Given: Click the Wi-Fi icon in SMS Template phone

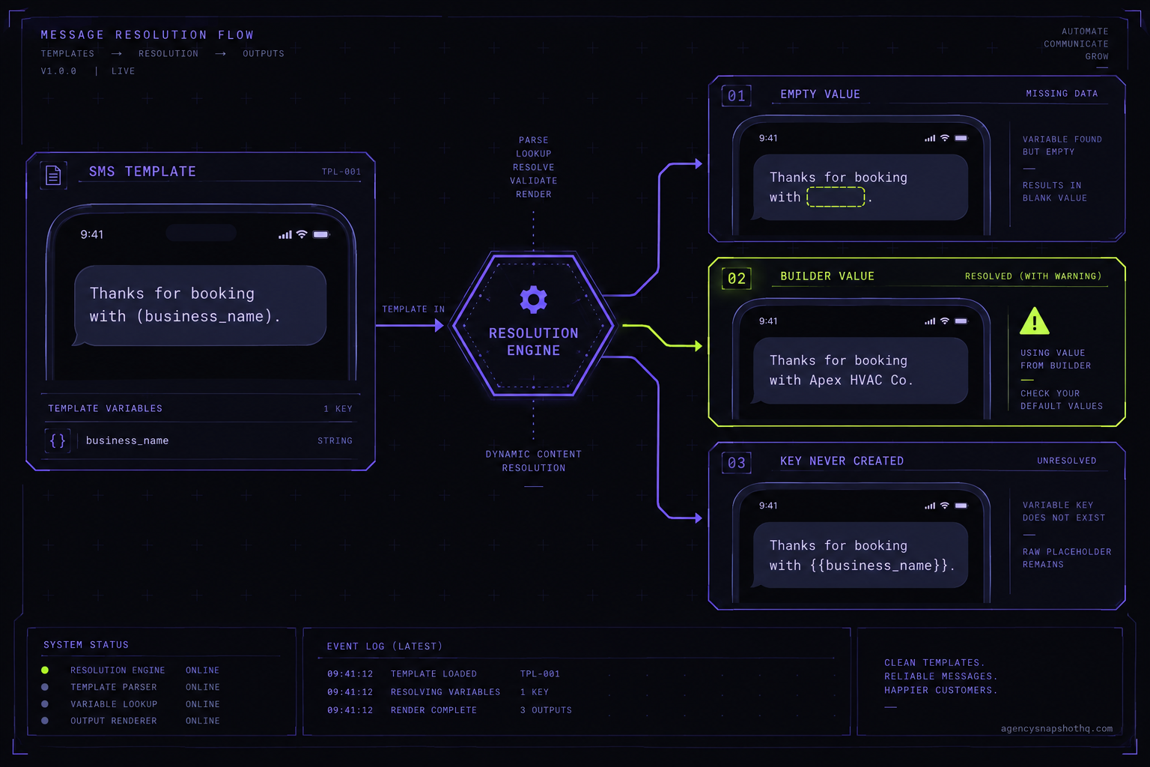Looking at the screenshot, I should pos(302,234).
